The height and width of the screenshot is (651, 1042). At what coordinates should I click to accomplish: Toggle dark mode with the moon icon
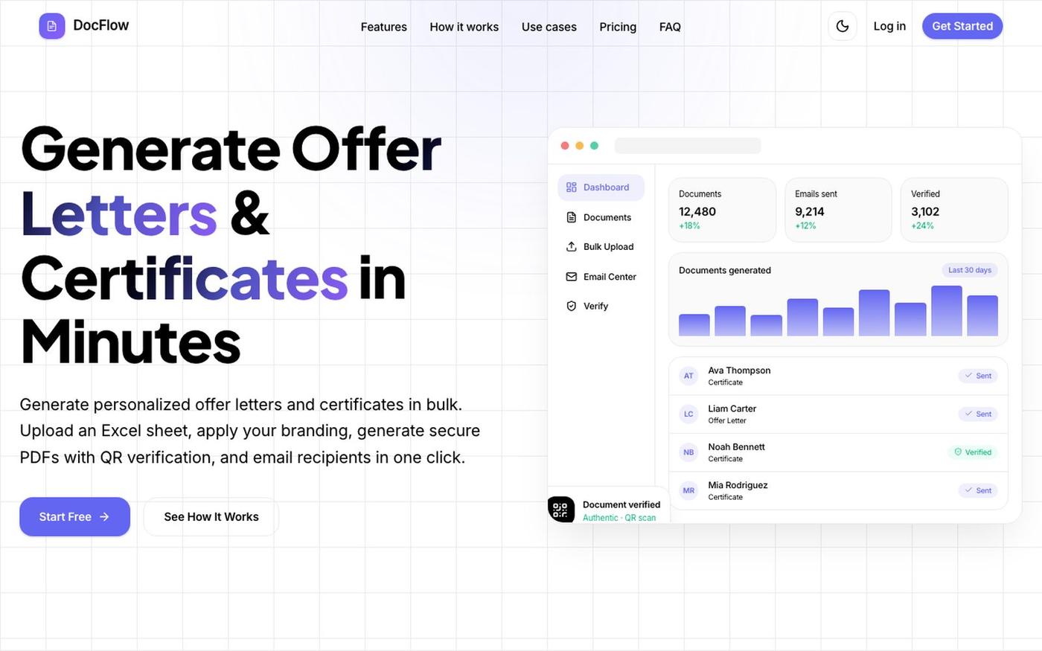coord(843,26)
